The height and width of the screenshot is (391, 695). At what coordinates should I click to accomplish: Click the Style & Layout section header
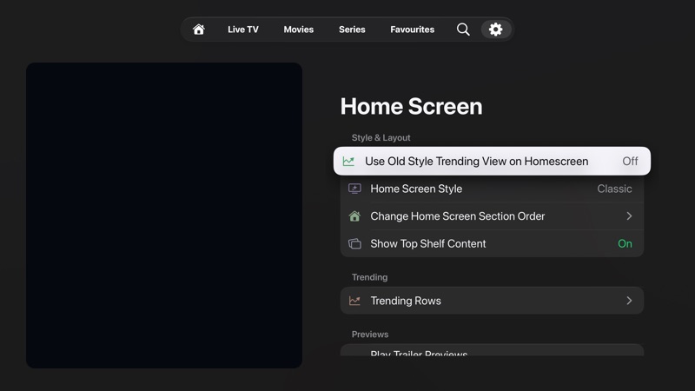click(381, 138)
